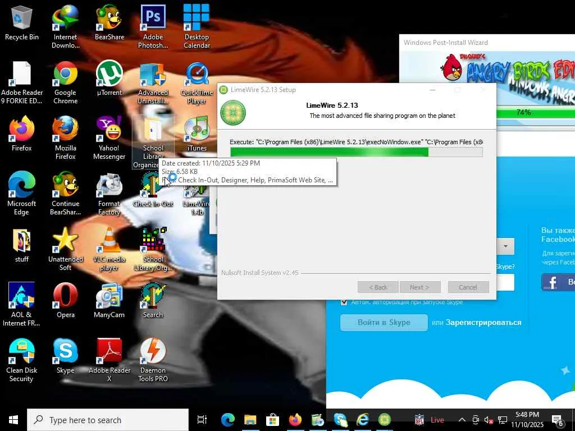
Task: Open Internet Explorer from the taskbar
Action: click(x=362, y=420)
